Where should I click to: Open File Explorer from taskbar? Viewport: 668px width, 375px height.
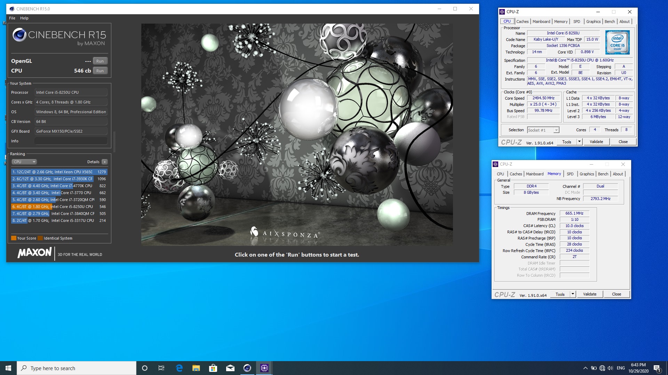pyautogui.click(x=196, y=368)
